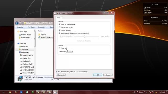Show hidden system tray icons arrow
Viewport: 168px width, 94px height.
[x=147, y=92]
